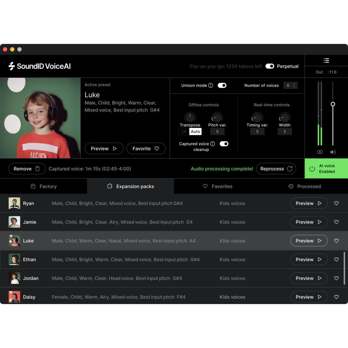The height and width of the screenshot is (348, 348).
Task: Switch to the Factory tab
Action: (x=43, y=186)
